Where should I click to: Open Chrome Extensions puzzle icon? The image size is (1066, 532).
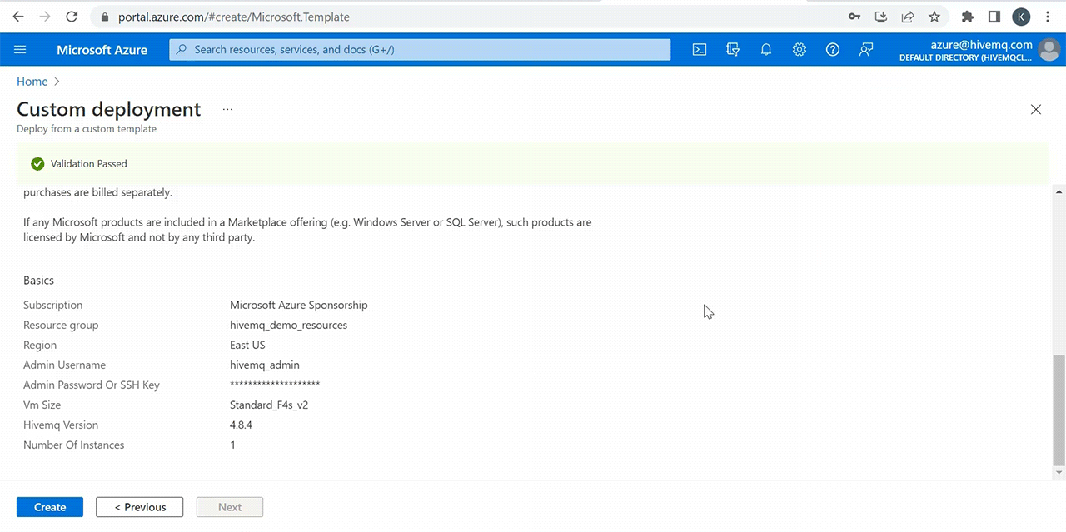pos(968,17)
